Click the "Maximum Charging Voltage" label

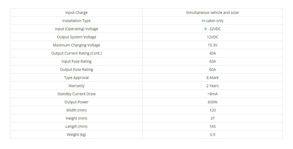click(x=76, y=45)
